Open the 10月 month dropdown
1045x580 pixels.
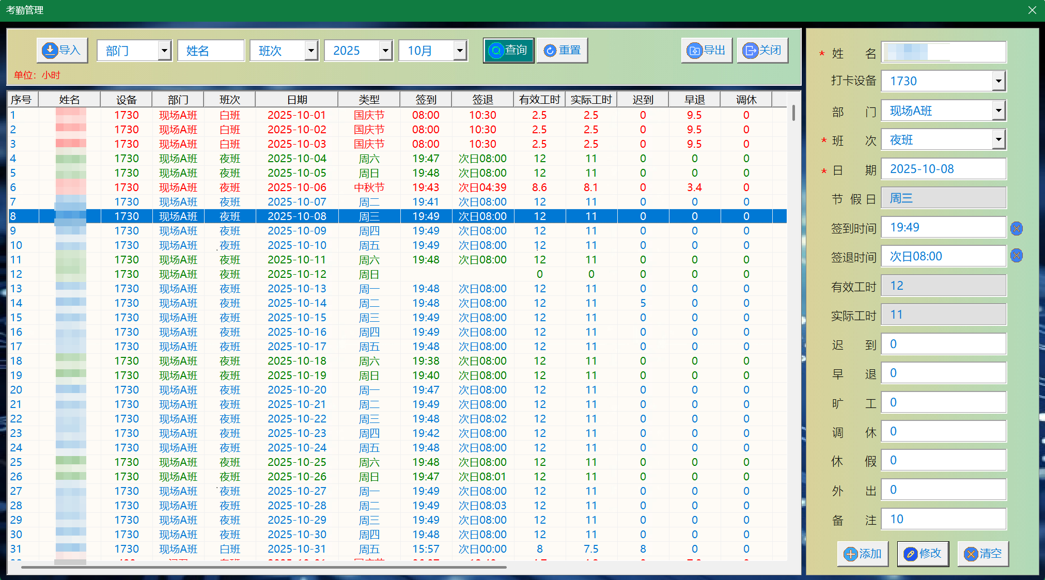click(460, 51)
